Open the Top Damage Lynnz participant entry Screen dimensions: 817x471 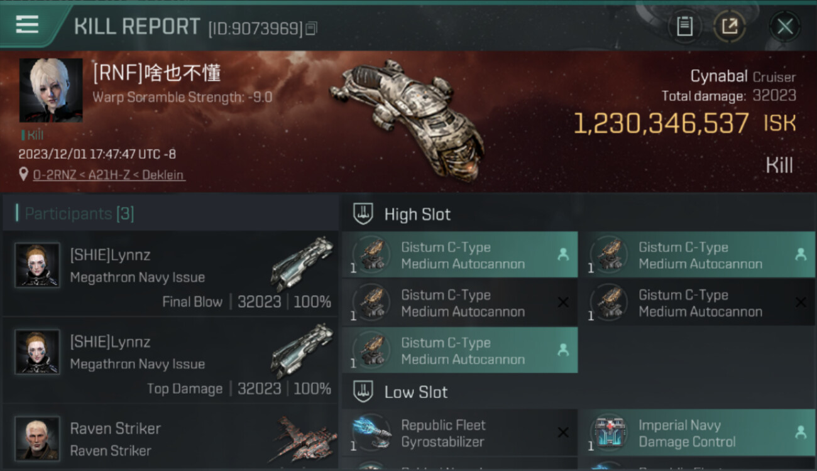(170, 360)
